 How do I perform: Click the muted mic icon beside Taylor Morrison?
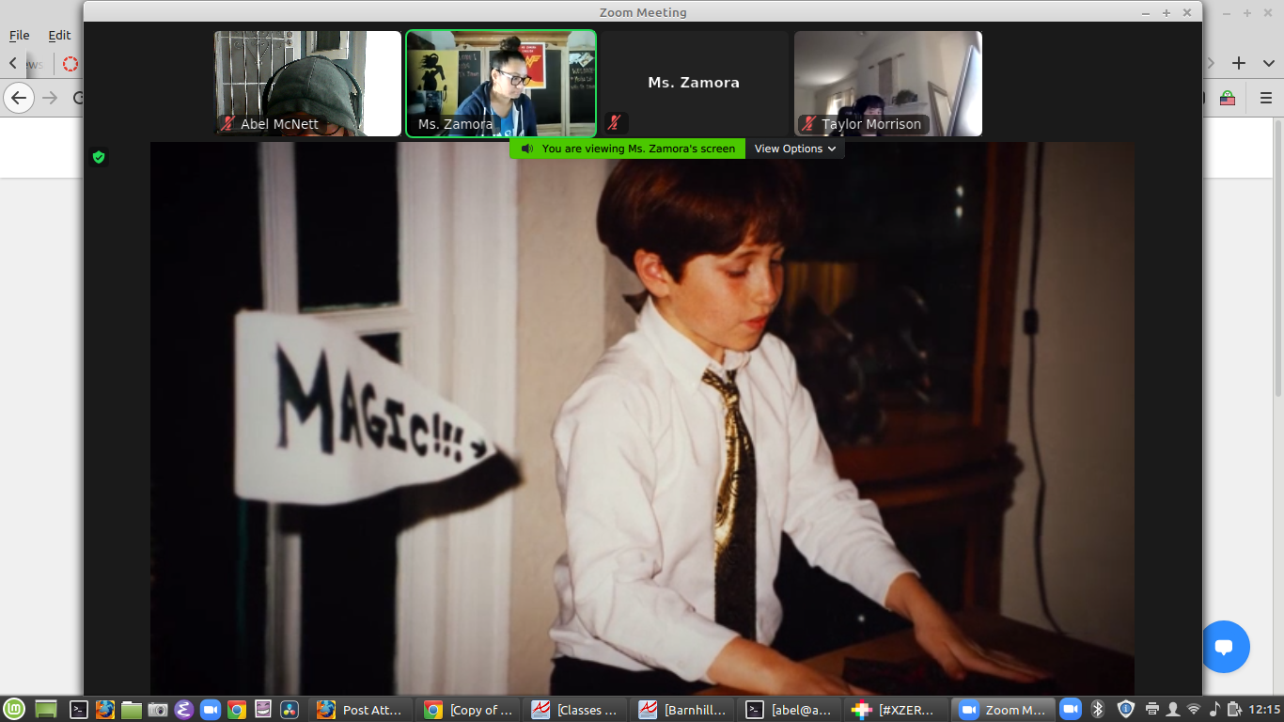coord(808,124)
